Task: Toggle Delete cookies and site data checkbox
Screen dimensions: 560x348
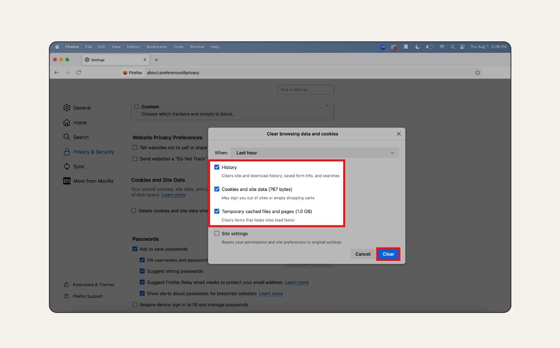Action: 134,211
